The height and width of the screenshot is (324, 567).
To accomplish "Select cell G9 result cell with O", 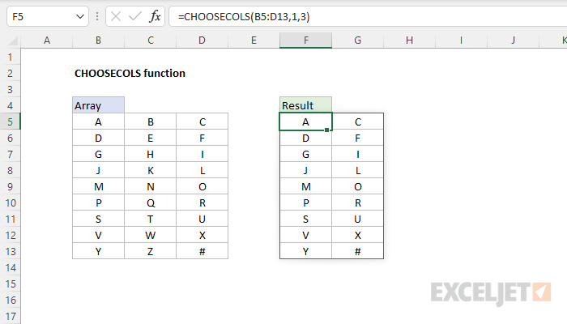I will click(358, 186).
